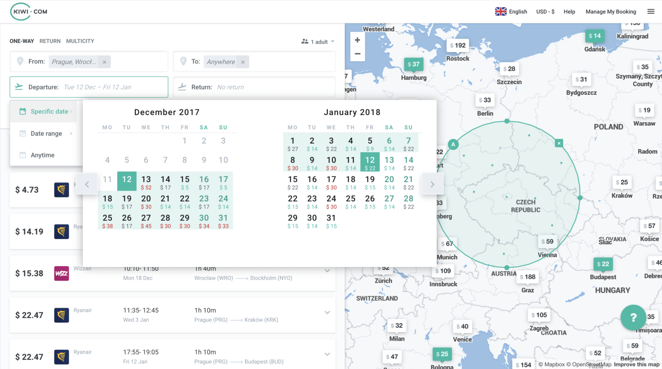Open Manage My Booking
Image resolution: width=662 pixels, height=369 pixels.
tap(611, 12)
